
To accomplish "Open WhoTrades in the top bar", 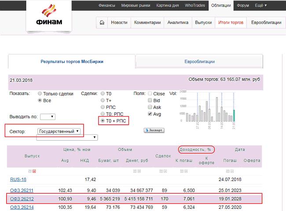I will tap(195, 5).
